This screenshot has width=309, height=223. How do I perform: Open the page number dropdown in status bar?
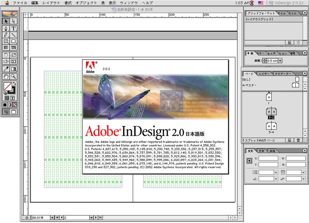click(x=91, y=218)
